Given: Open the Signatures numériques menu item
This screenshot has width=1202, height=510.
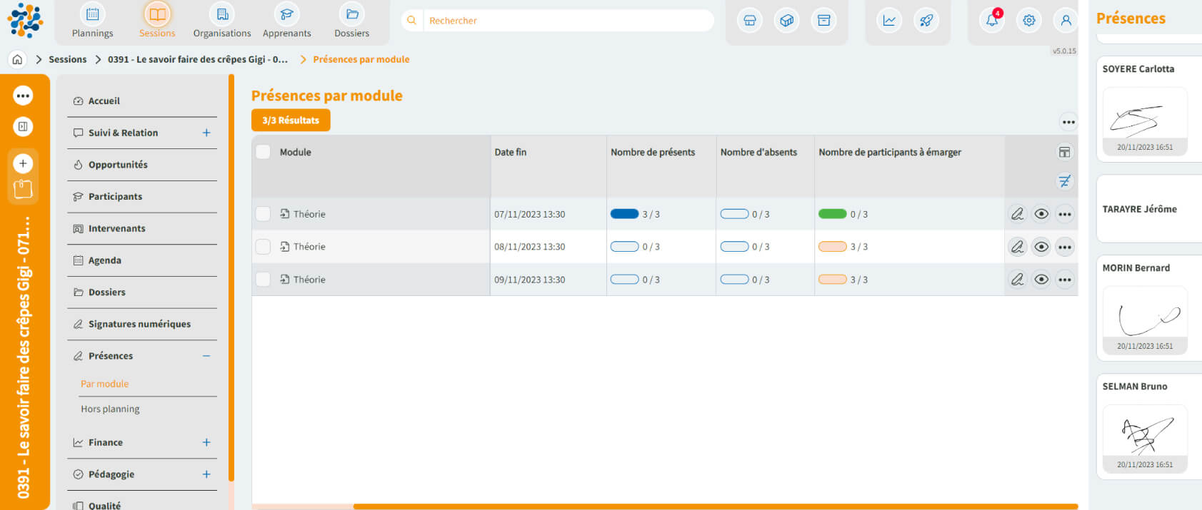Looking at the screenshot, I should 139,324.
